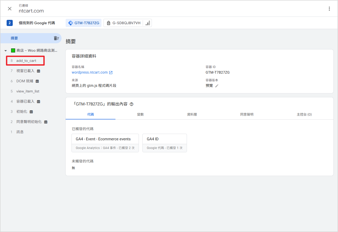
Task: Select event 5 view_item_list
Action: click(28, 91)
